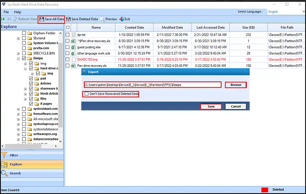Click the Filter funnel icon

tap(4, 155)
